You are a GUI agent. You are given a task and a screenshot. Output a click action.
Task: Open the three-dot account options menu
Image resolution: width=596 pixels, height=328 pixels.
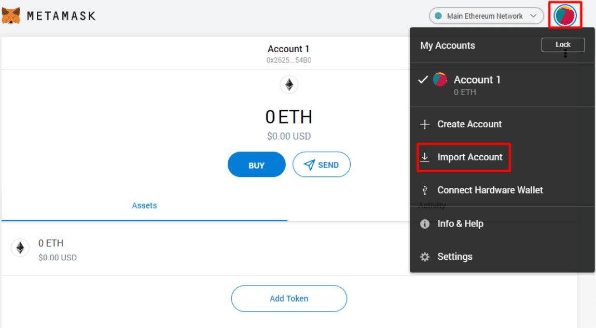565,54
